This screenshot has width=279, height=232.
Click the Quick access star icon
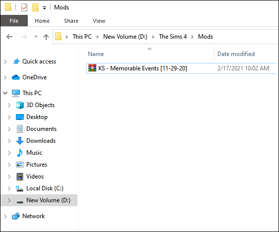coord(16,61)
